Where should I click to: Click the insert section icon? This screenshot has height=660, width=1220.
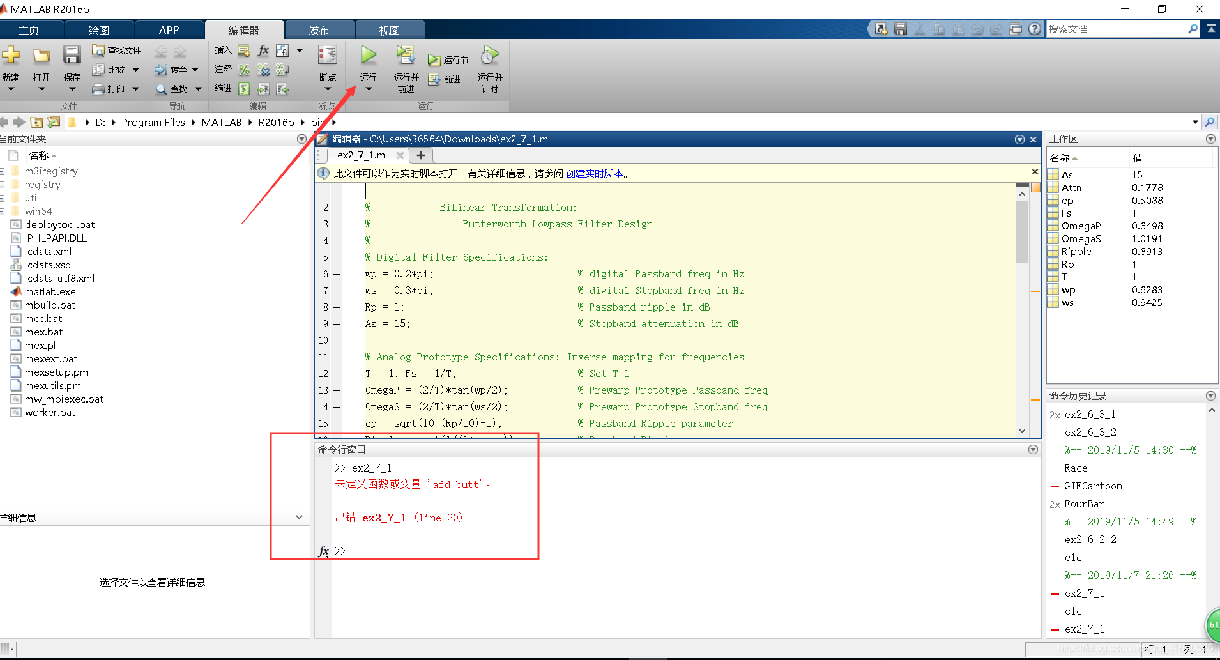tap(244, 50)
